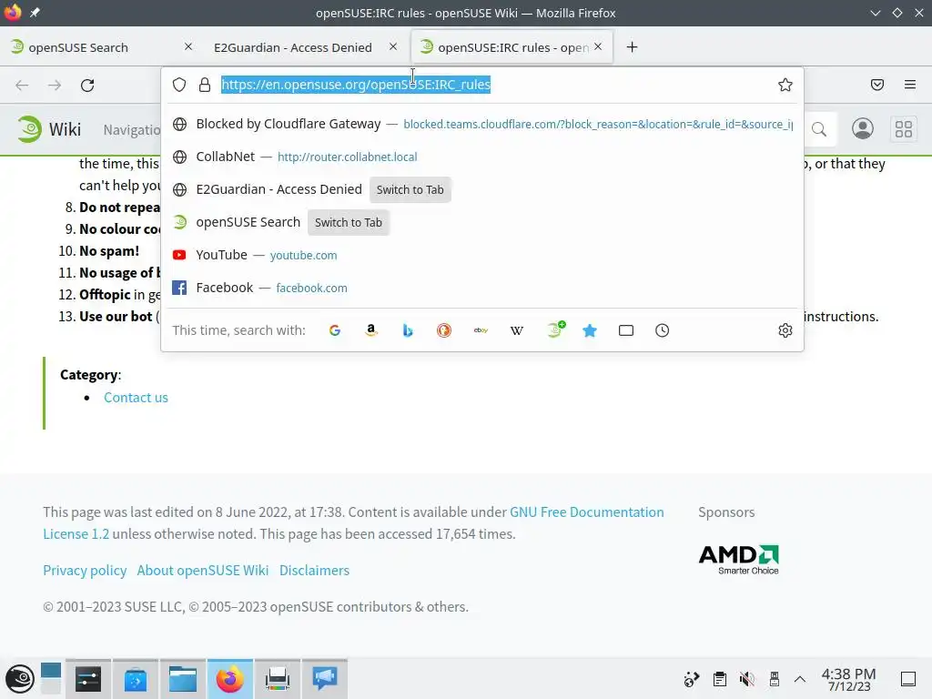The width and height of the screenshot is (932, 699).
Task: Choose Facebook suggestion
Action: (482, 288)
